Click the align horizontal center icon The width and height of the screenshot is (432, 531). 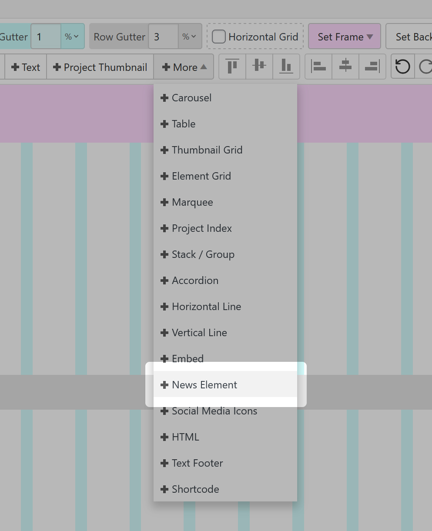click(x=345, y=67)
